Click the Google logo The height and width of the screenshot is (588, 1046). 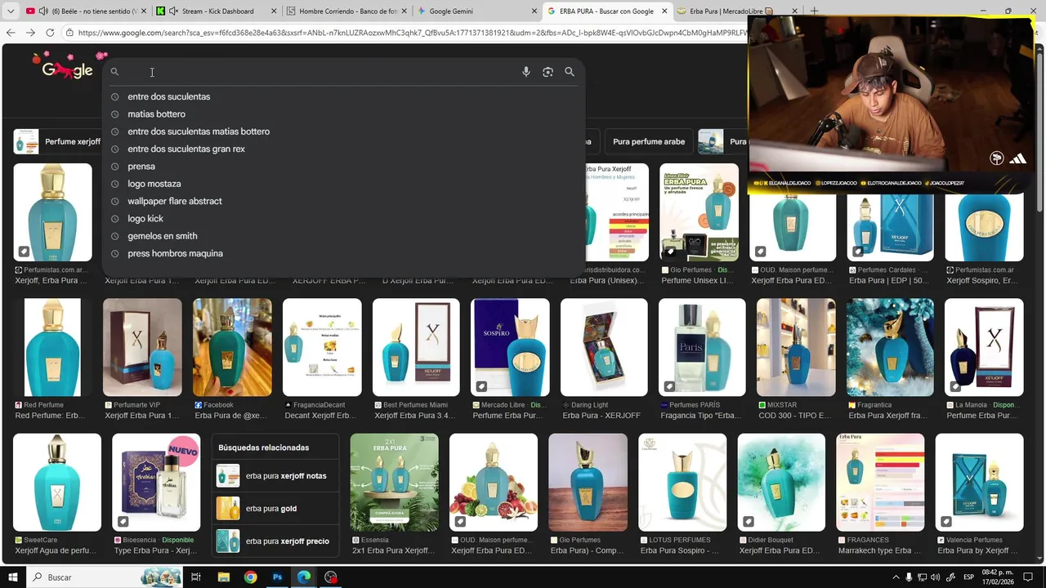click(67, 69)
